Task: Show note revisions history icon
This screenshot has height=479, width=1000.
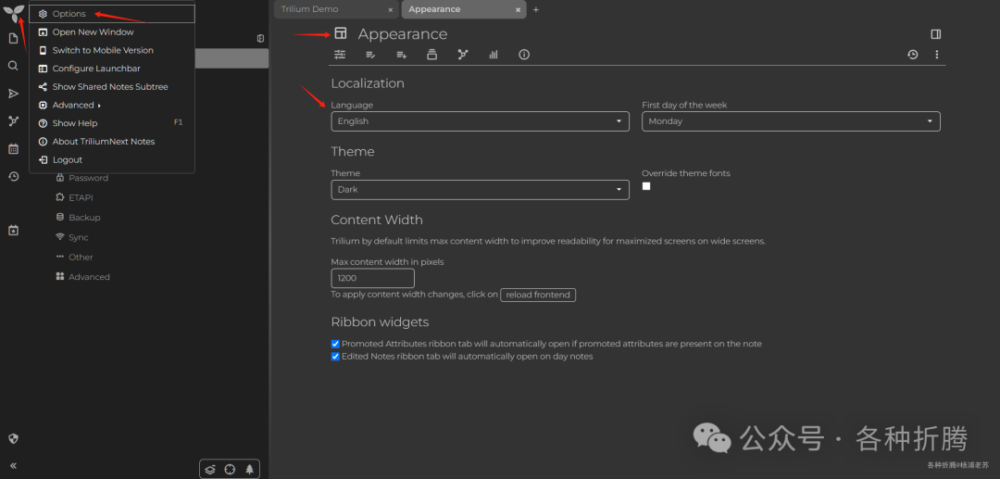Action: point(913,55)
